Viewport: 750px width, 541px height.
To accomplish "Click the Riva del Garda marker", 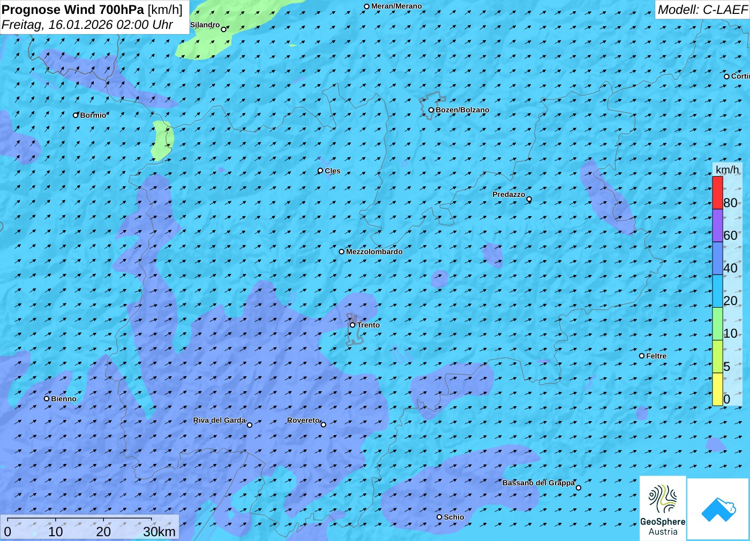I will (x=249, y=425).
